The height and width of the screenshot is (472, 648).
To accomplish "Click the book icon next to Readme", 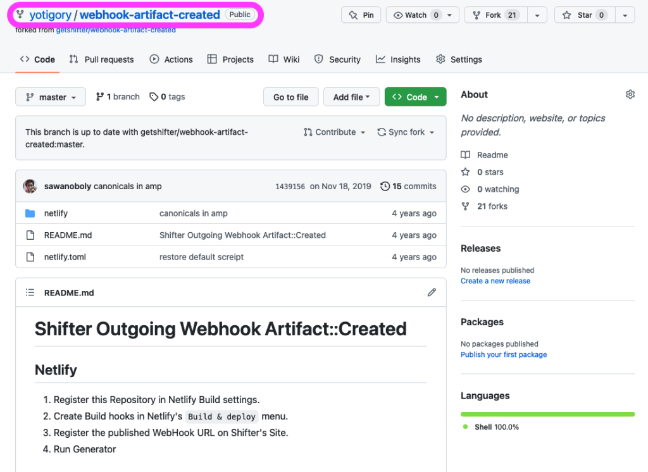I will click(x=465, y=155).
